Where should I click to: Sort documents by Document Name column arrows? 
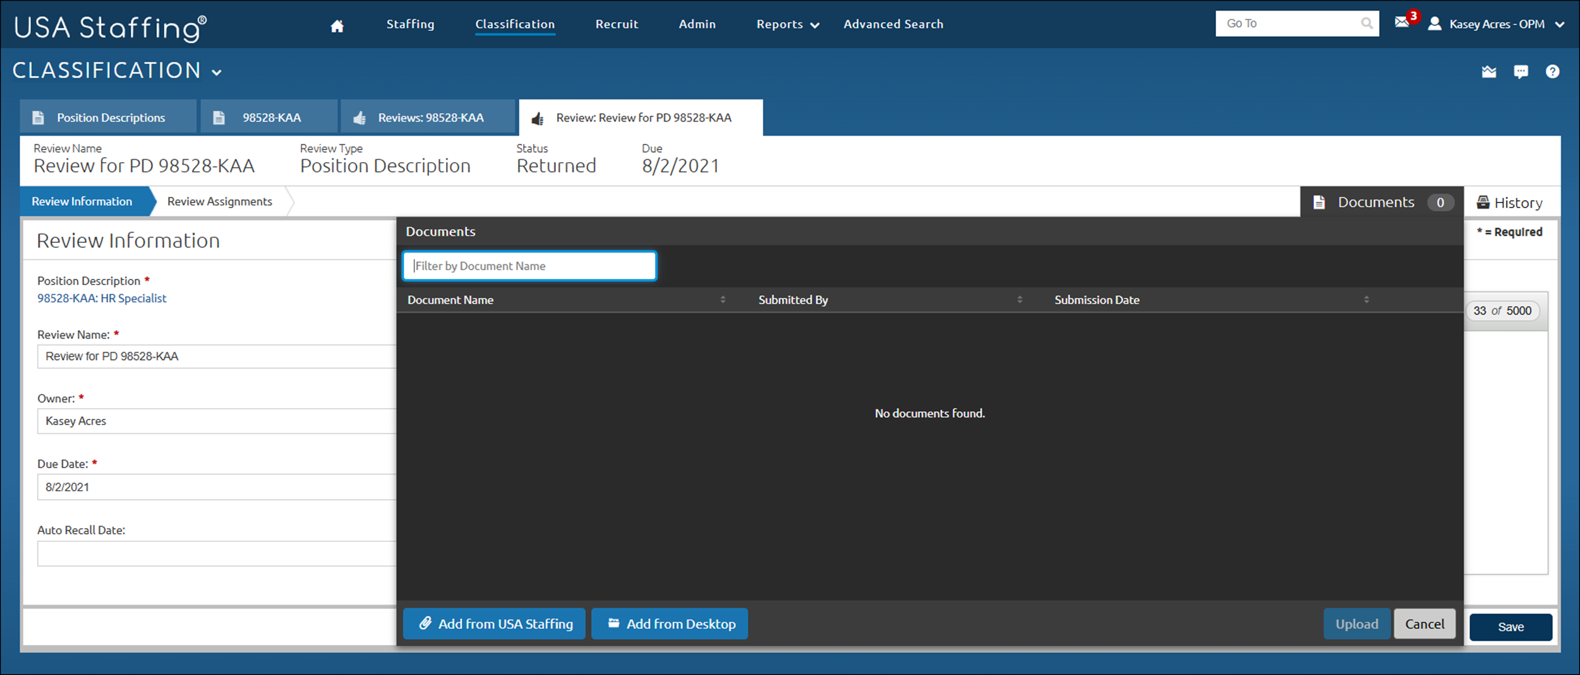723,300
